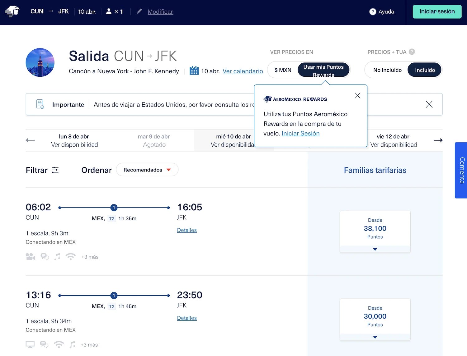
Task: Click the chat amenity icon on 13:16 flight
Action: pyautogui.click(x=44, y=345)
